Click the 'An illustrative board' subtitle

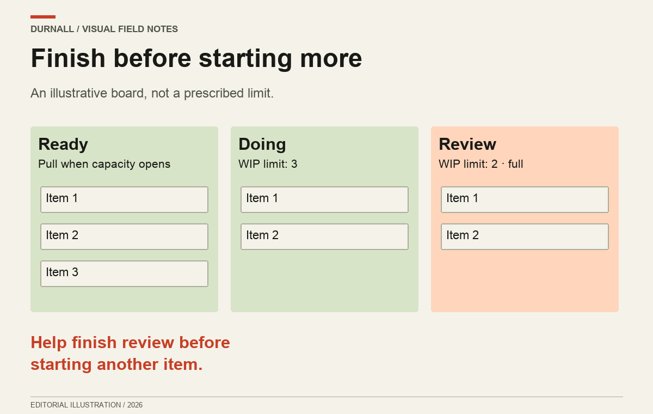(152, 93)
